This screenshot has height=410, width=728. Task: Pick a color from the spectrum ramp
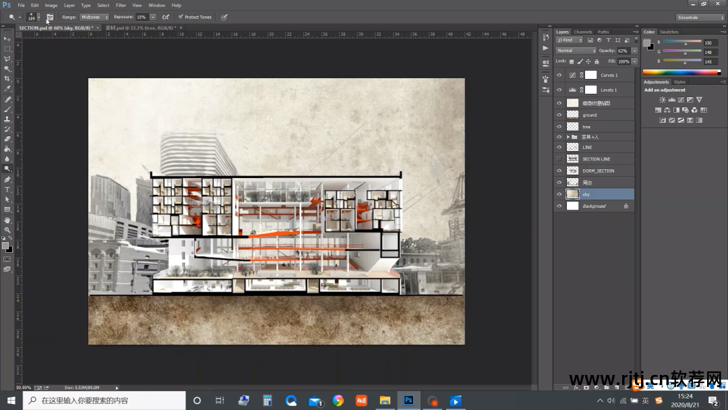tap(681, 72)
